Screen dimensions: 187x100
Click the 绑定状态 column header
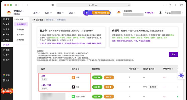click(x=96, y=69)
